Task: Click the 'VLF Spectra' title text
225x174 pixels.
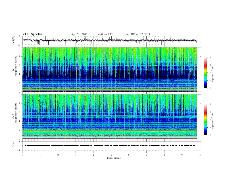Action: (32, 34)
